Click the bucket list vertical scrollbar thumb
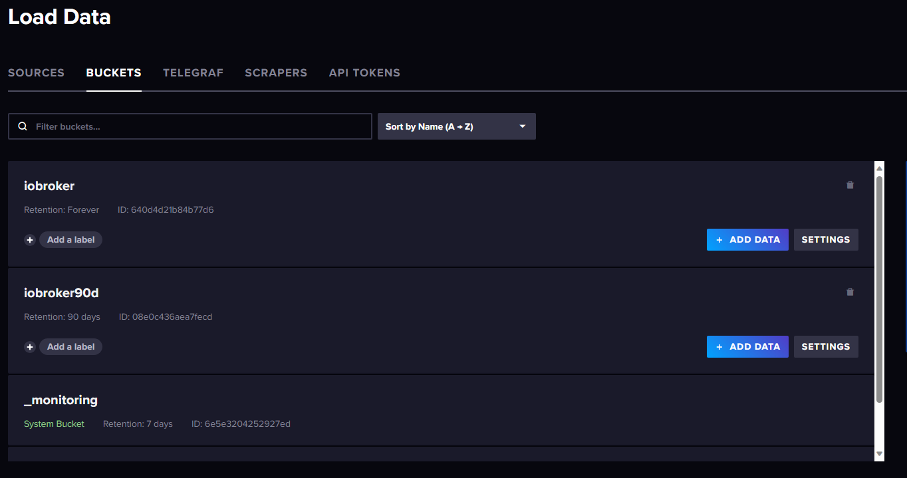This screenshot has width=907, height=478. tap(879, 289)
